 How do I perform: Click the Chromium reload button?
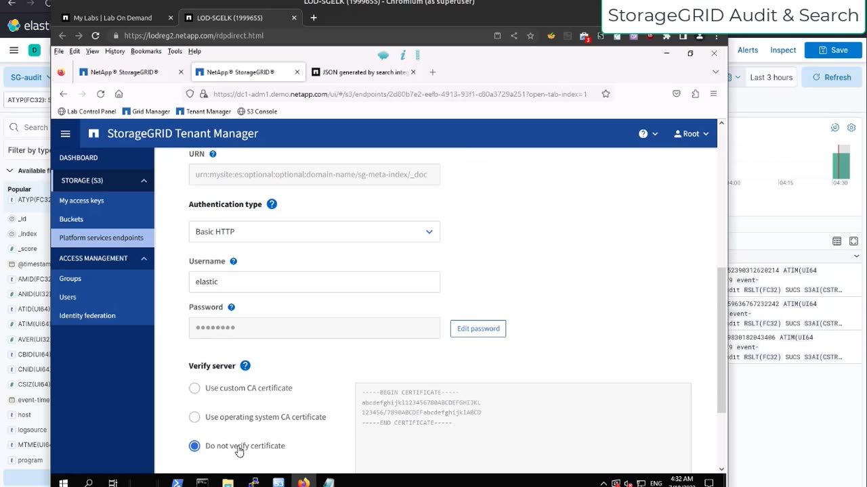coord(96,36)
